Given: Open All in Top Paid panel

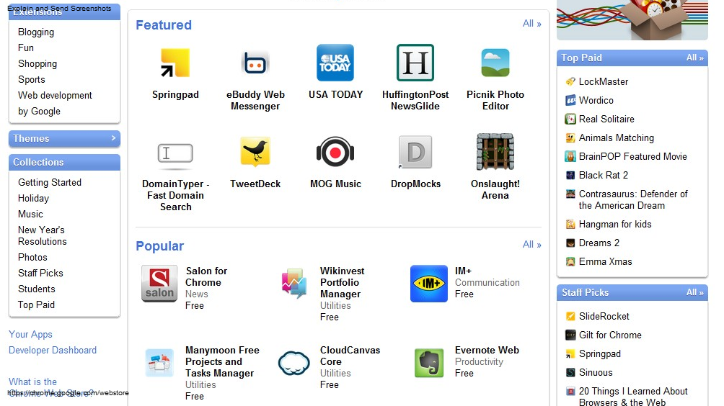Looking at the screenshot, I should click(x=694, y=58).
